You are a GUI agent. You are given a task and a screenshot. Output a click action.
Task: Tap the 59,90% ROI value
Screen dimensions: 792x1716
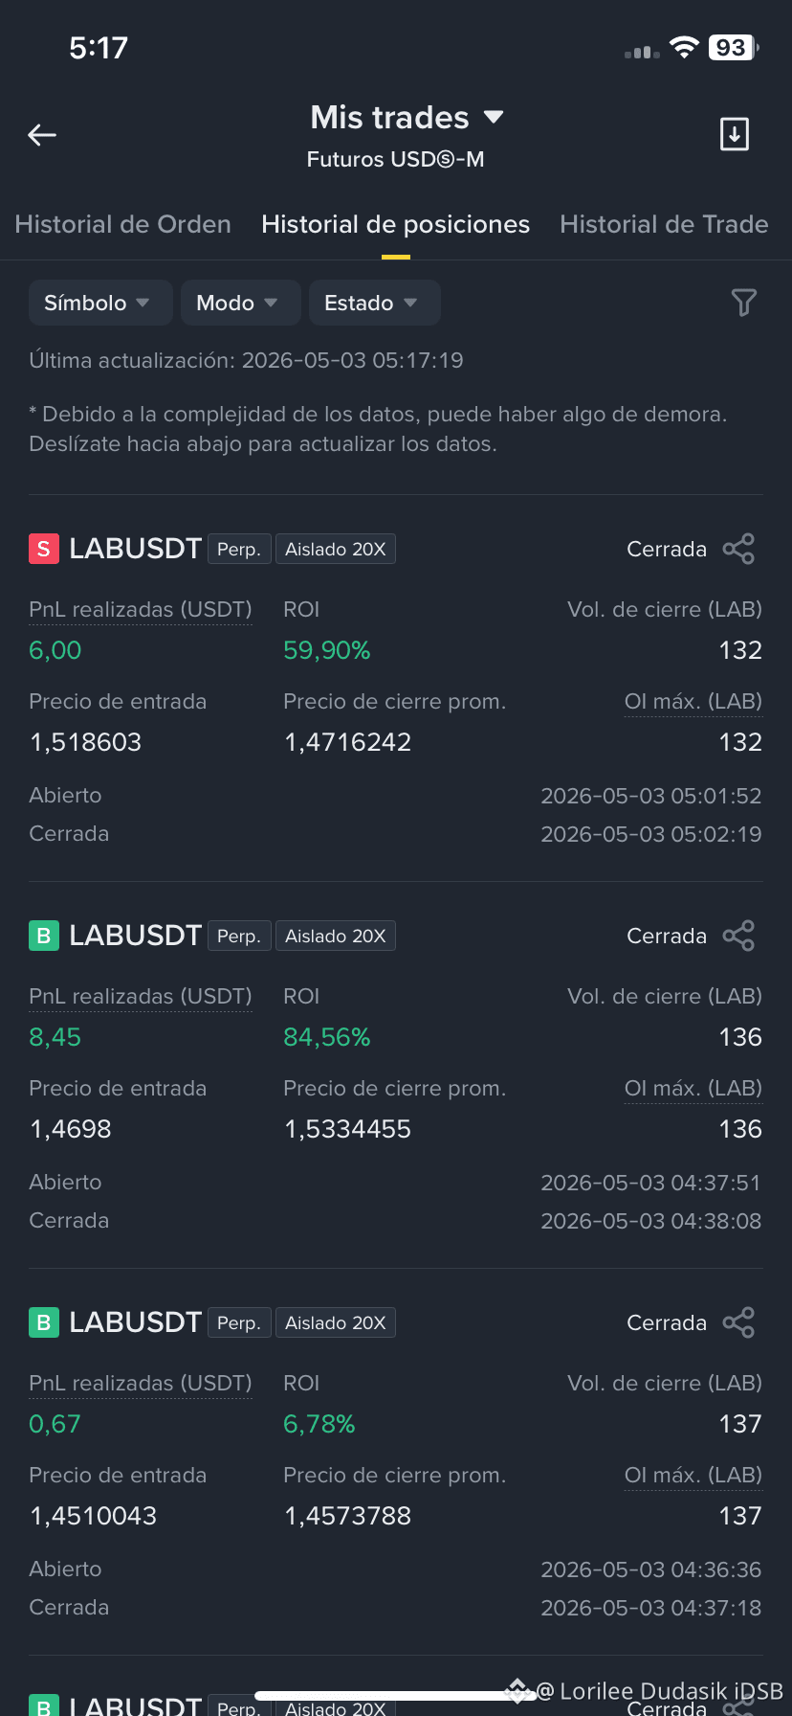[327, 650]
